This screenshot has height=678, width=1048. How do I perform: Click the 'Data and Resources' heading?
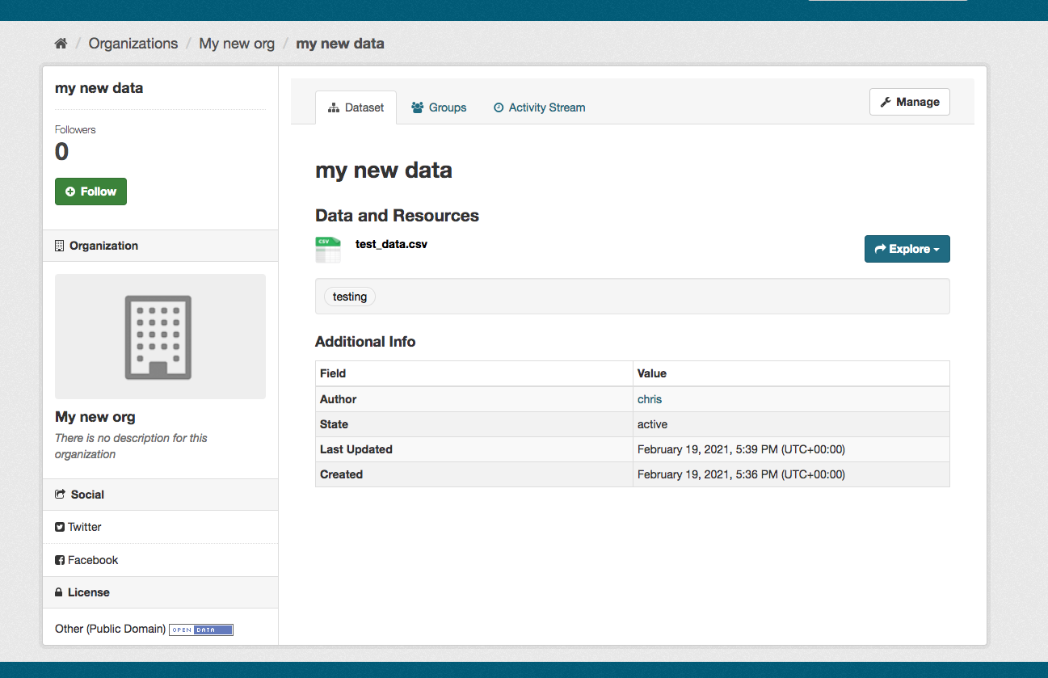(397, 216)
